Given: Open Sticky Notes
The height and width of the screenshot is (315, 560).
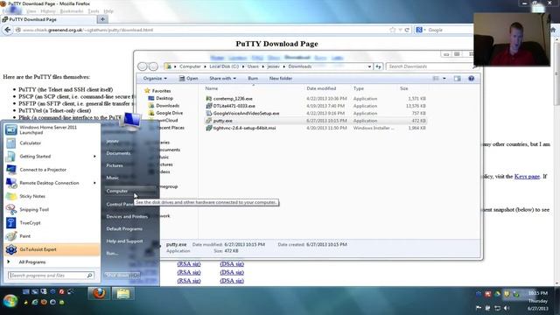Looking at the screenshot, I should 52,196.
